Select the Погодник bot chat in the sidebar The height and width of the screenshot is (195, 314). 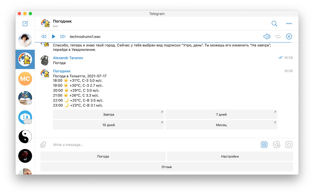(25, 59)
